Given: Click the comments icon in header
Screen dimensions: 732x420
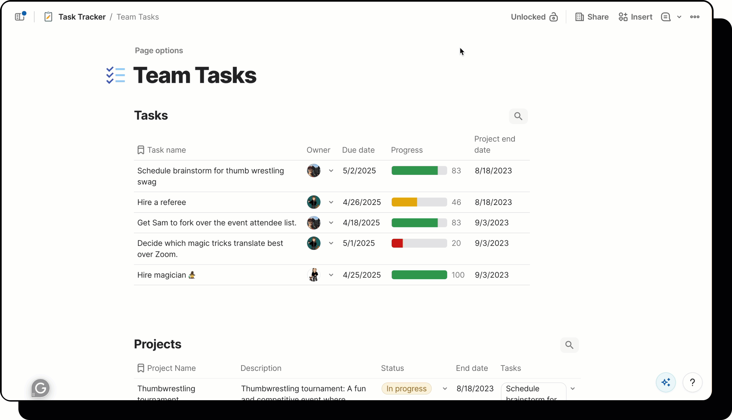Looking at the screenshot, I should click(665, 17).
